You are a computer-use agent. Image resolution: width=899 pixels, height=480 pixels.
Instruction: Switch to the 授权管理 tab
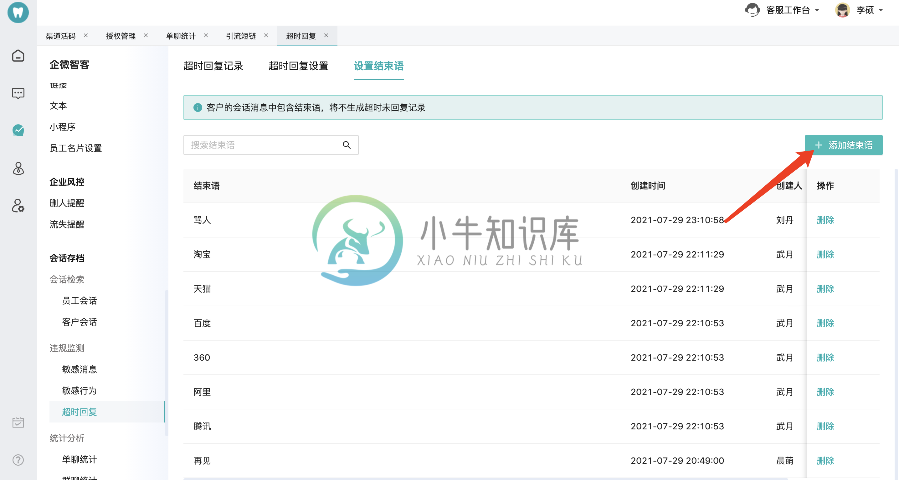point(121,36)
